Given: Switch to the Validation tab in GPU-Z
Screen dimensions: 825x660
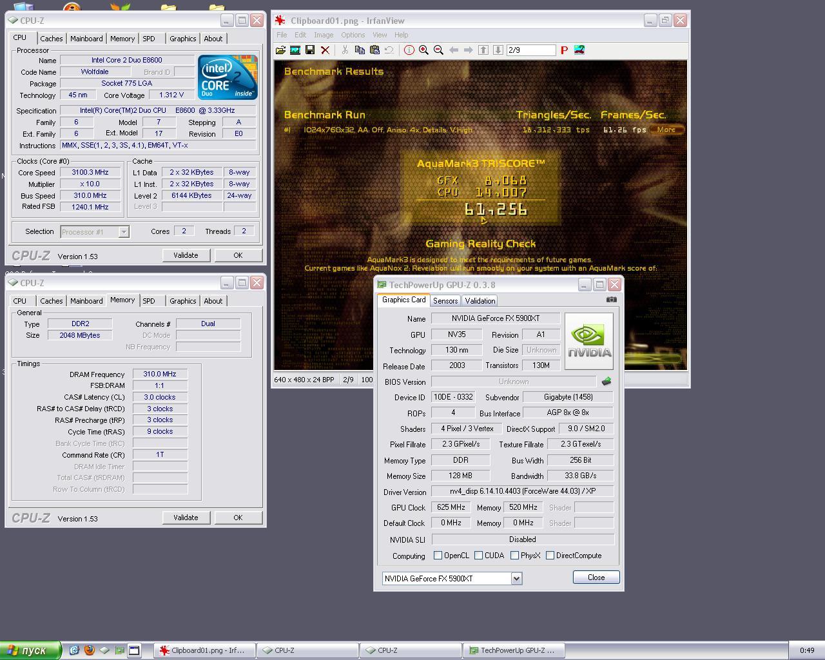Looking at the screenshot, I should click(480, 301).
